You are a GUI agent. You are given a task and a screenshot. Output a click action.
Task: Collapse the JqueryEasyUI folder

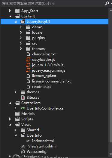pos(16,22)
